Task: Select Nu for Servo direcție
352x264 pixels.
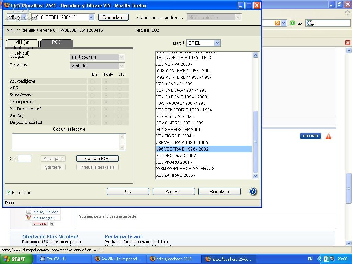Action: (120, 95)
